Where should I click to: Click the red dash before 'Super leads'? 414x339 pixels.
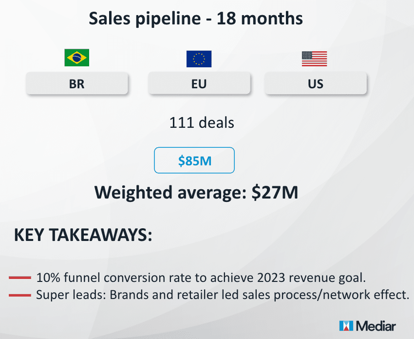20,295
